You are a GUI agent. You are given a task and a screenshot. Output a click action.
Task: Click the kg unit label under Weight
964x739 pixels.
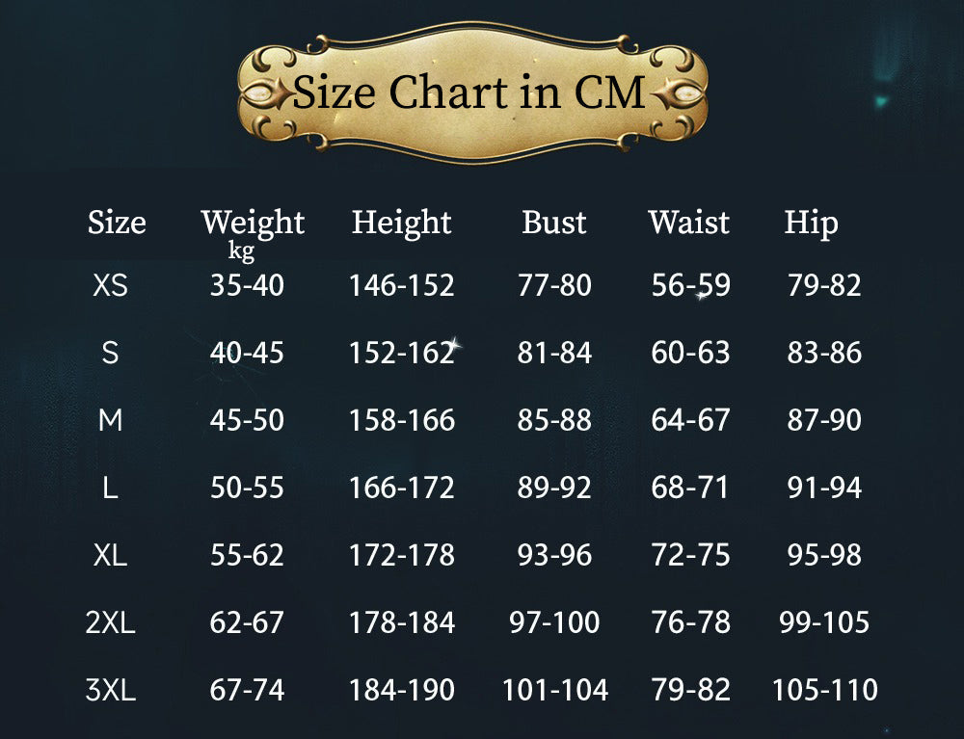click(241, 251)
